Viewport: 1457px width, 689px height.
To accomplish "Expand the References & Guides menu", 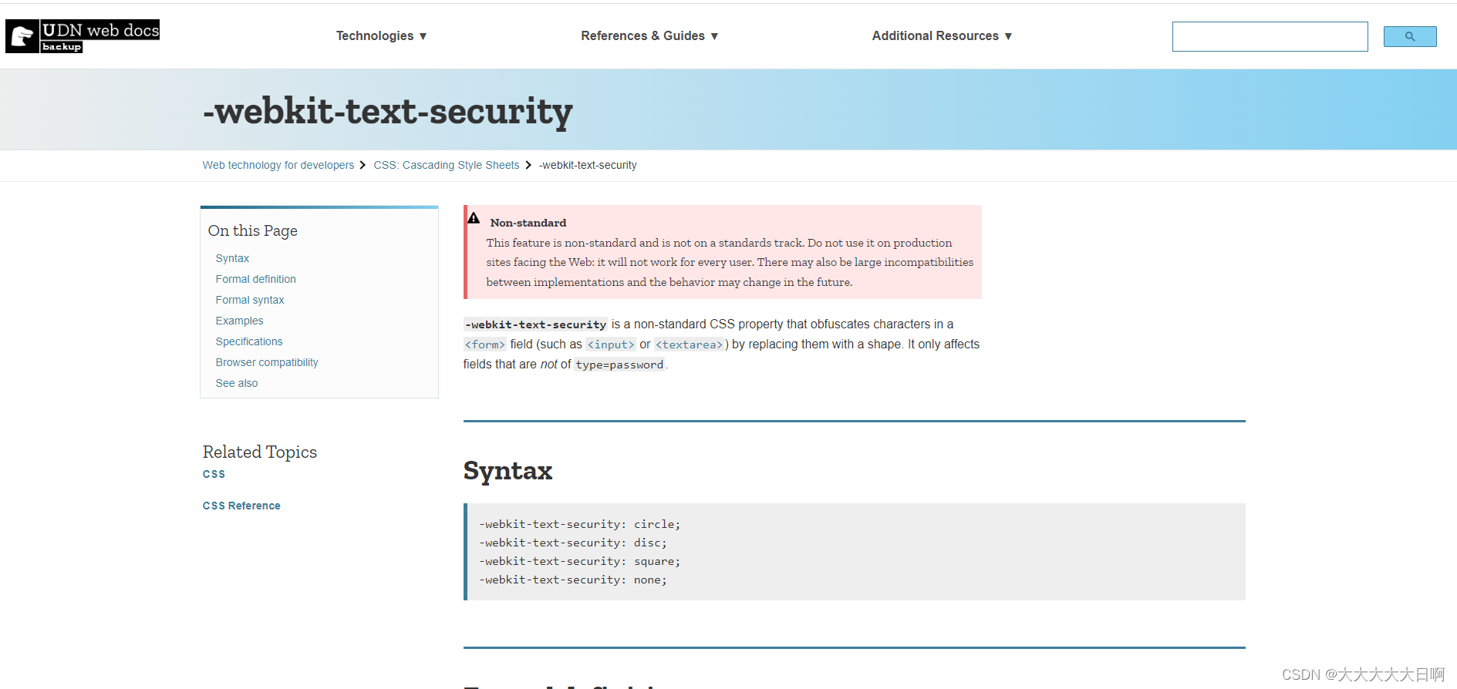I will (x=649, y=36).
